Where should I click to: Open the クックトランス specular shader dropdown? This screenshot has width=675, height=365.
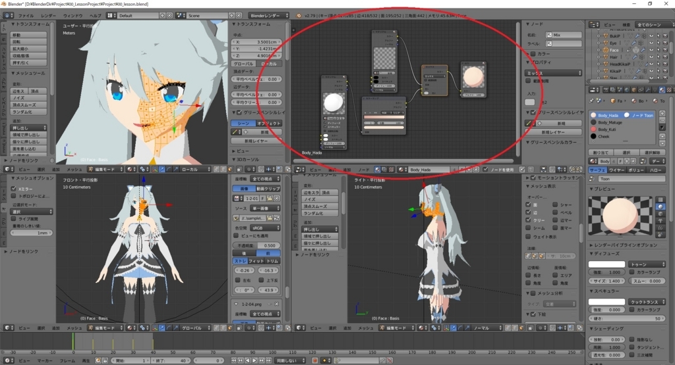pos(647,302)
